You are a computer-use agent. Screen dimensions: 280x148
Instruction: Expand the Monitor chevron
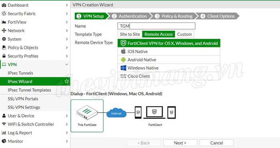coord(67,141)
